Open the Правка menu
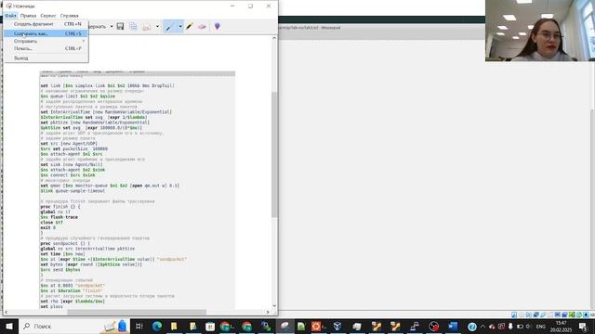The image size is (595, 334). point(29,16)
